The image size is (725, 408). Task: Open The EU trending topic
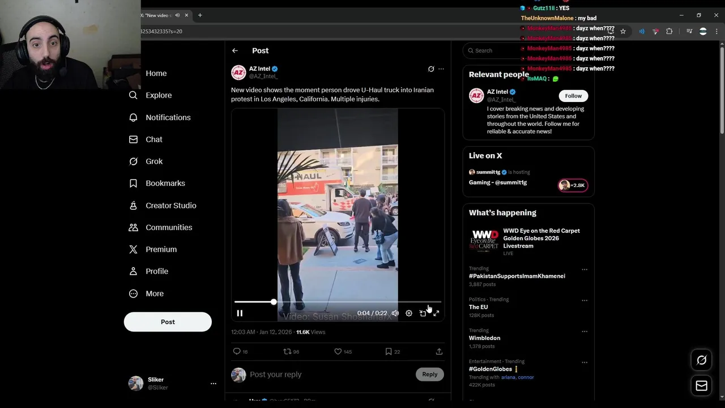479,307
